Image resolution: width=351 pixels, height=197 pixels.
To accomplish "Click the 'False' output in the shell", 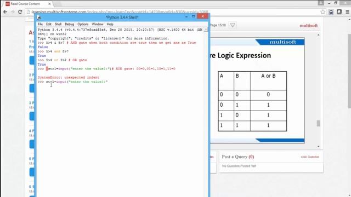I will coord(43,47).
